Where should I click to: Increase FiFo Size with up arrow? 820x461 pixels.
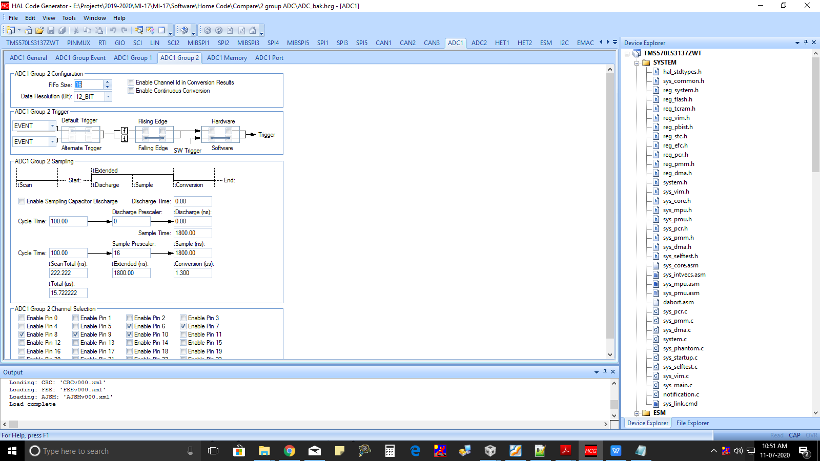tap(108, 82)
